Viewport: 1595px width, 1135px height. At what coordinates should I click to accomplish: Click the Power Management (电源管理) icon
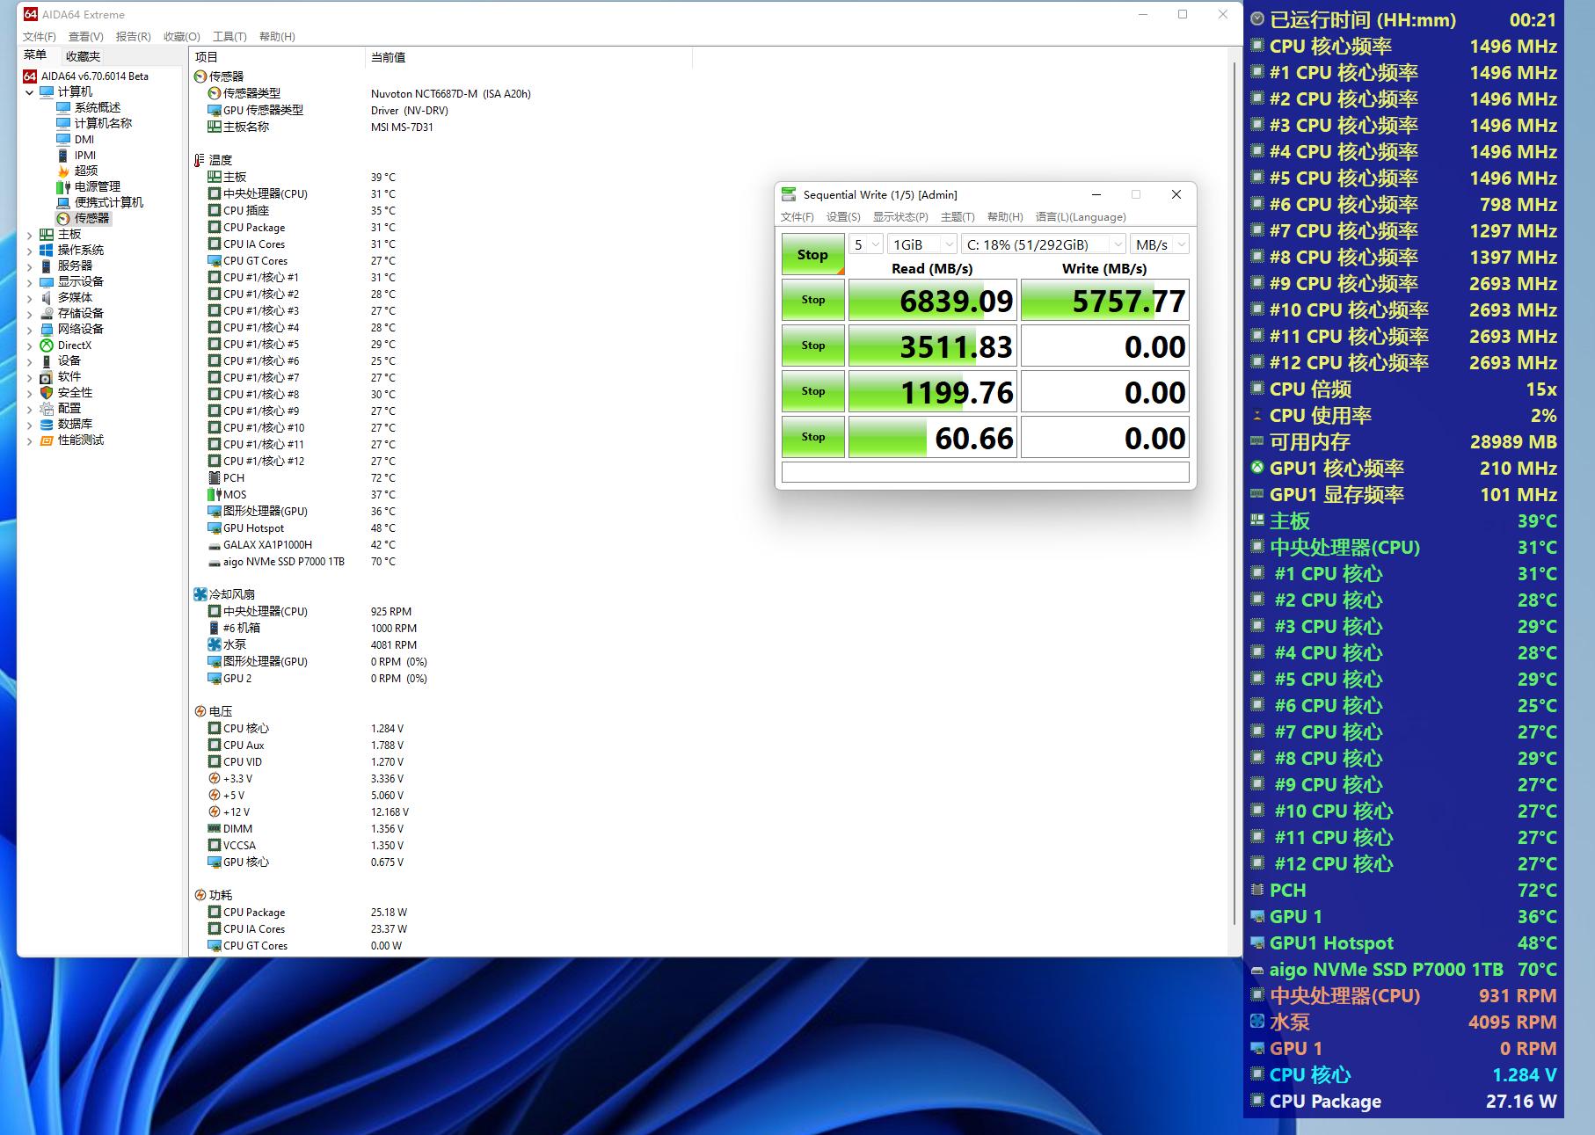(63, 186)
